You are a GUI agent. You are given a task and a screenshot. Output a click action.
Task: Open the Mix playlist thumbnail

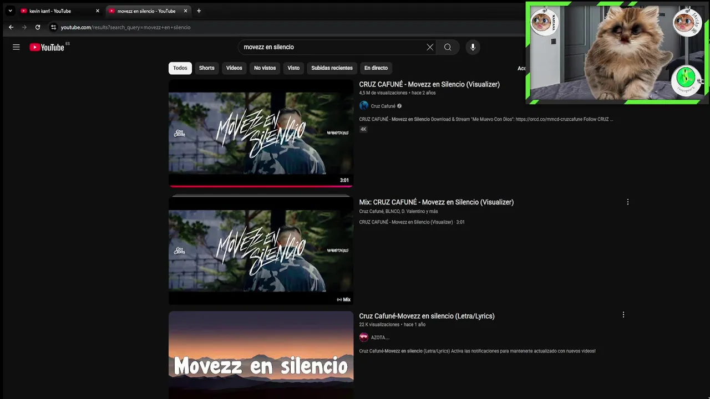click(x=261, y=251)
